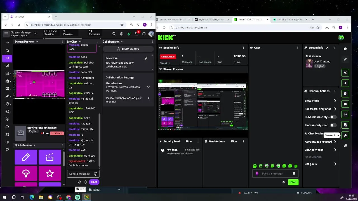Switch to the TikTok raykoooo browser tab
This screenshot has height=201, width=358.
tap(212, 20)
